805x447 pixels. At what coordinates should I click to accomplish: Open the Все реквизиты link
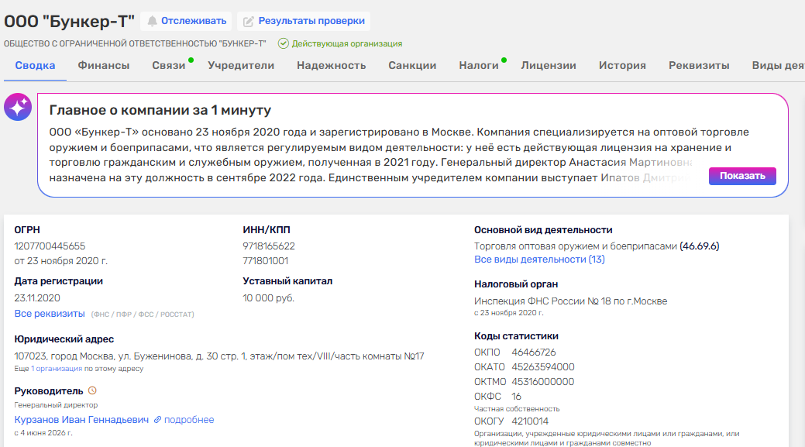pyautogui.click(x=50, y=314)
